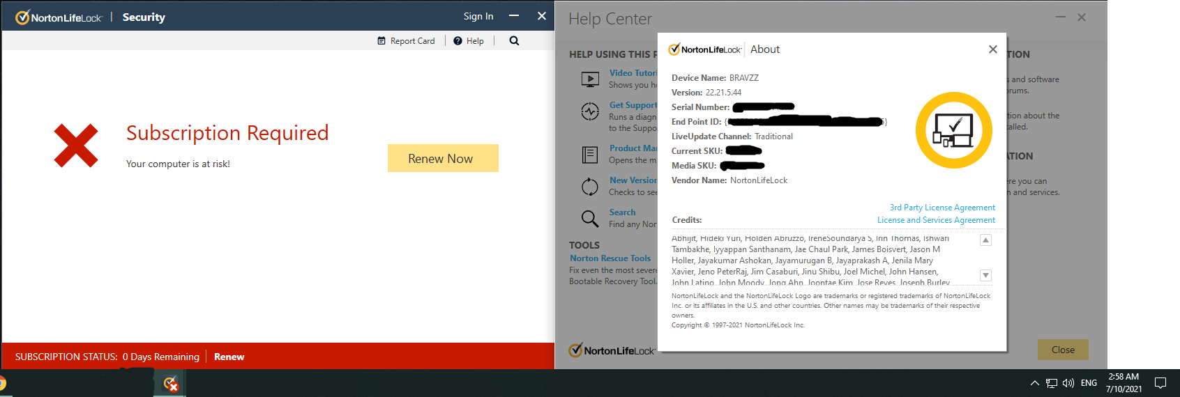Click the yellow Norton device badge icon
1180x397 pixels.
(954, 130)
